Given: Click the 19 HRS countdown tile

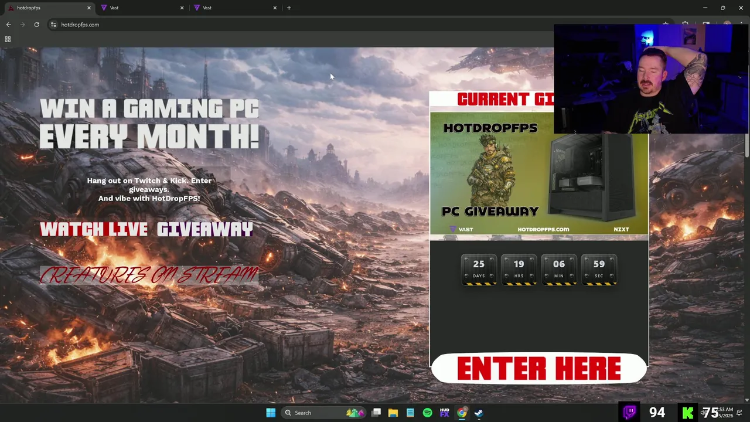Looking at the screenshot, I should pos(519,270).
